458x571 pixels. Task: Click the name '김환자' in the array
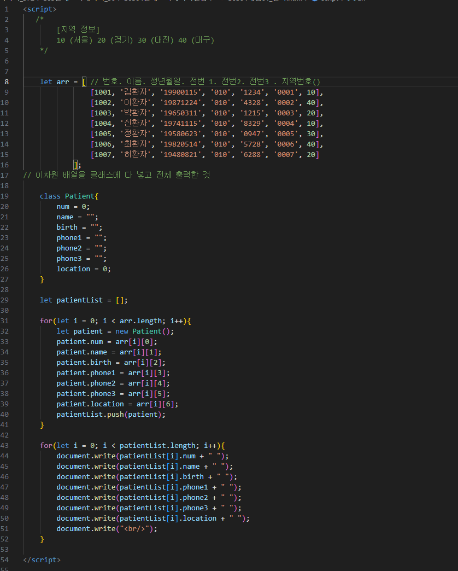pos(136,92)
